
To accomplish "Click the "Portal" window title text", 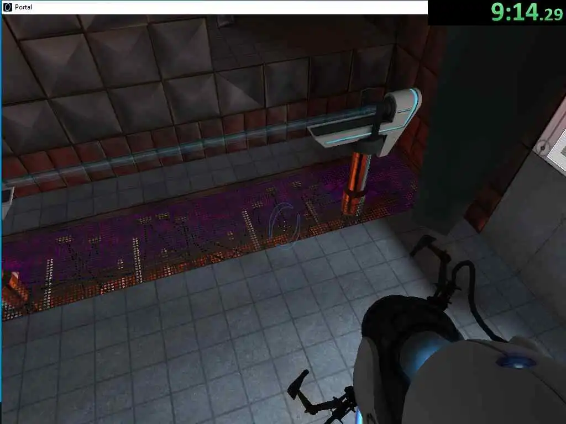I will point(23,7).
